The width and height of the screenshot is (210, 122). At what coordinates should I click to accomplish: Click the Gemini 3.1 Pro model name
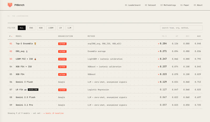pyautogui.click(x=24, y=105)
